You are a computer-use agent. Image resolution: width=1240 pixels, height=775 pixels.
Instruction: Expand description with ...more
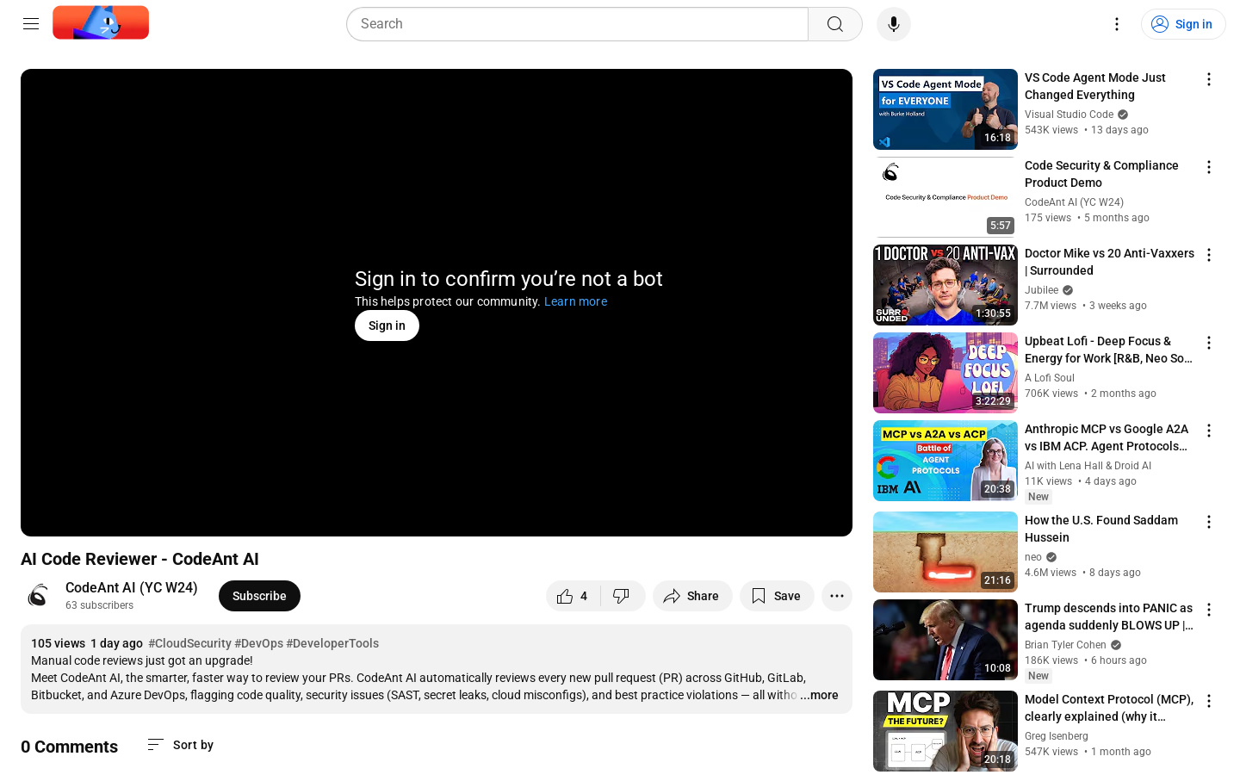(819, 695)
